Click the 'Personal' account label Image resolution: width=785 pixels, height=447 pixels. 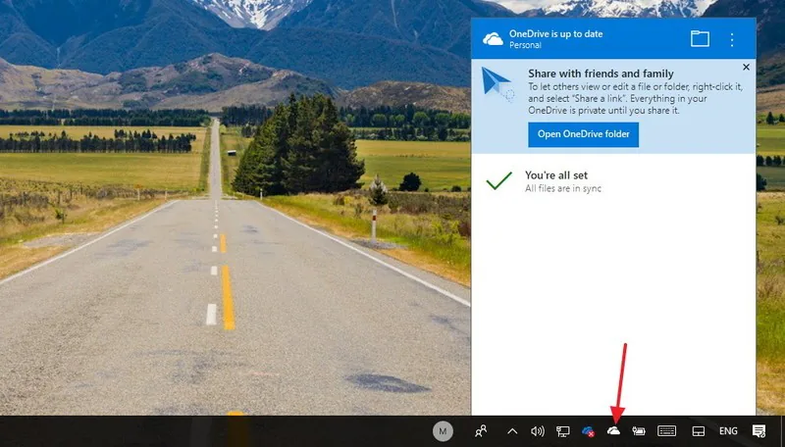click(525, 45)
